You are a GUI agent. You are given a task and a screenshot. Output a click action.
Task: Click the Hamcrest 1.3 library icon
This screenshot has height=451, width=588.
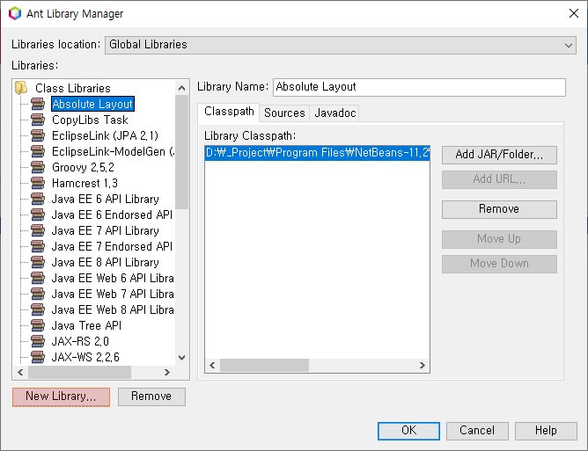click(x=38, y=183)
